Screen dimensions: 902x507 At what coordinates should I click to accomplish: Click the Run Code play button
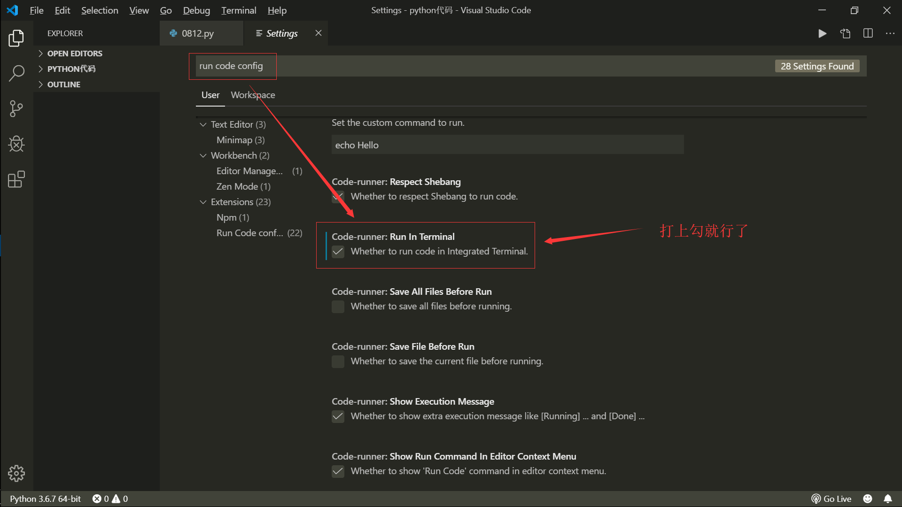[822, 33]
